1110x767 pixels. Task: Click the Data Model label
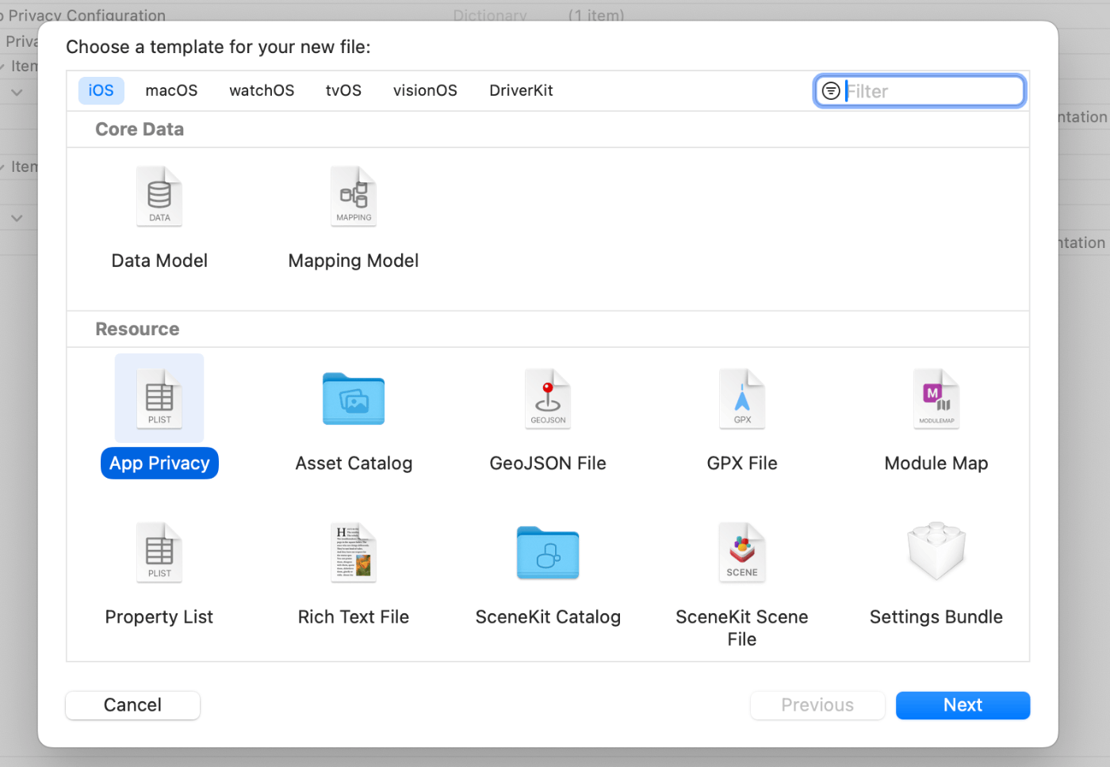click(159, 261)
